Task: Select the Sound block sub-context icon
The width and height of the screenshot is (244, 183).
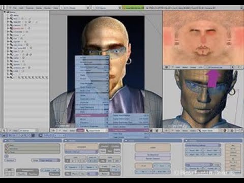Action: pyautogui.click(x=48, y=135)
